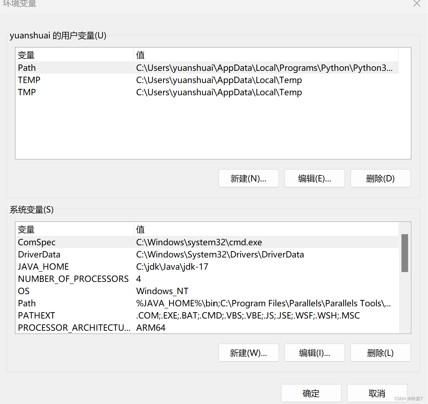
Task: Click the processor count value 4
Action: click(x=139, y=279)
